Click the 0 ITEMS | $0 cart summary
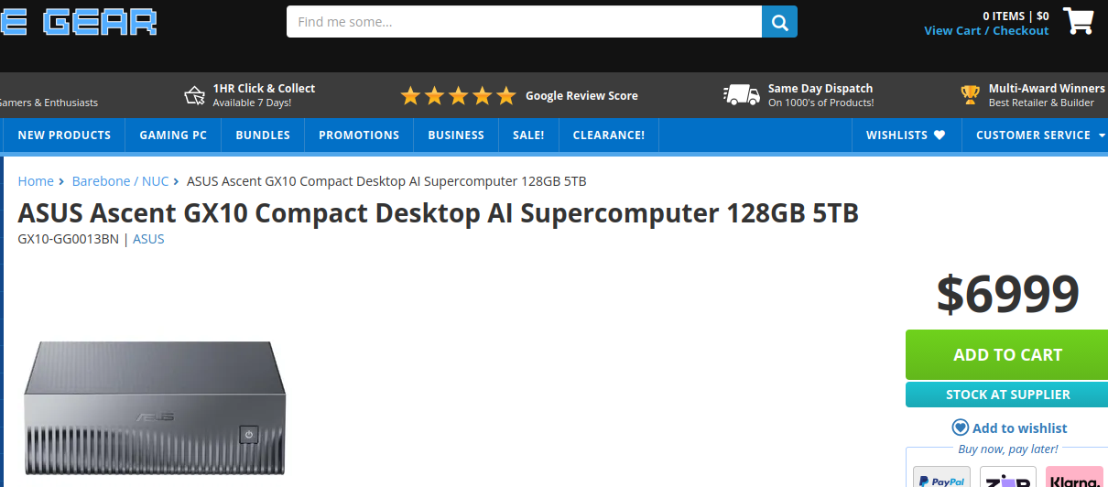 [1016, 16]
